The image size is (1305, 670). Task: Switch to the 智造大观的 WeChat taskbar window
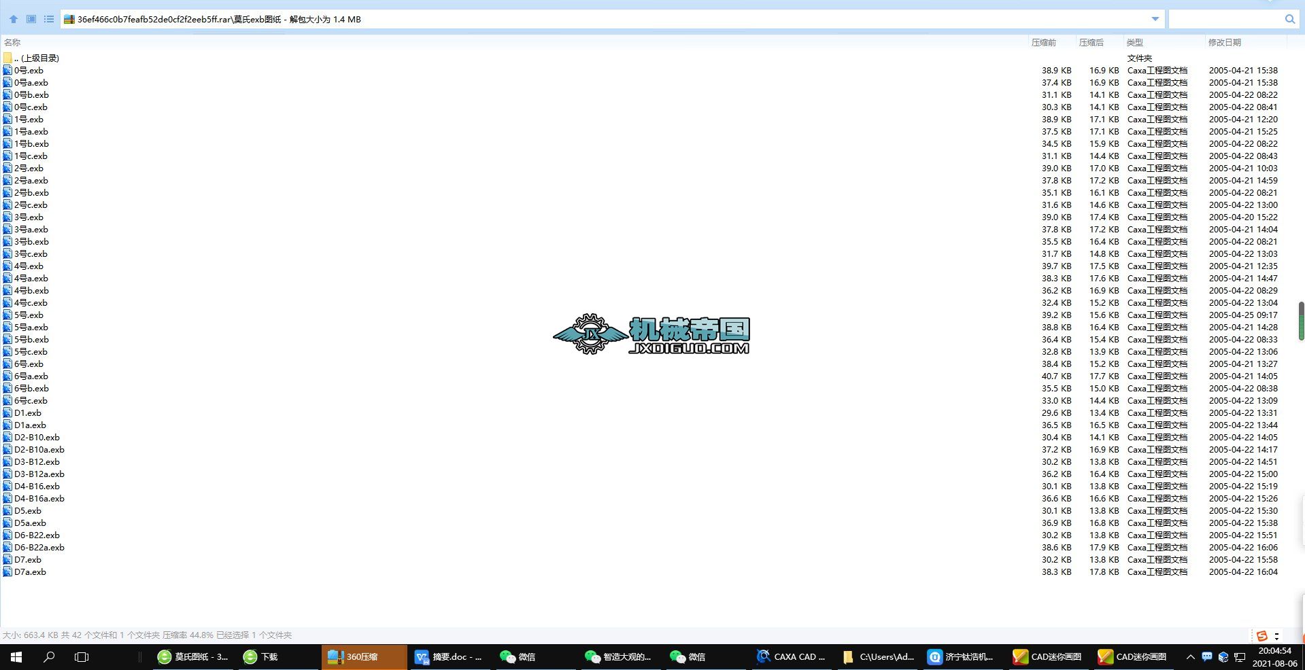tap(619, 657)
